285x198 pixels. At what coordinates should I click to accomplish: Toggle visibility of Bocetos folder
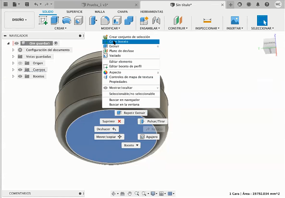20,77
